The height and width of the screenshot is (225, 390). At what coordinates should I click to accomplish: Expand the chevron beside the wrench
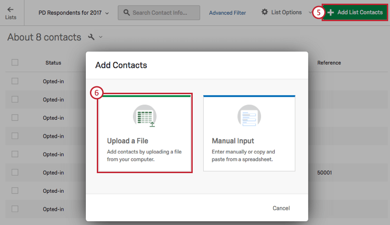coord(101,37)
